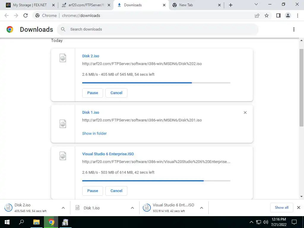Open the tab search dropdown arrow
The height and width of the screenshot is (228, 304).
(256, 4)
